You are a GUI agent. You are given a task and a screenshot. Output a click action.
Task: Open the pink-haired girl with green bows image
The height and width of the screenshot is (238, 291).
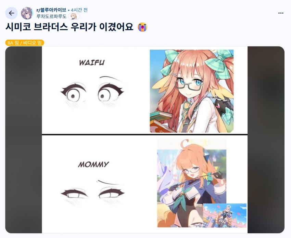192,91
